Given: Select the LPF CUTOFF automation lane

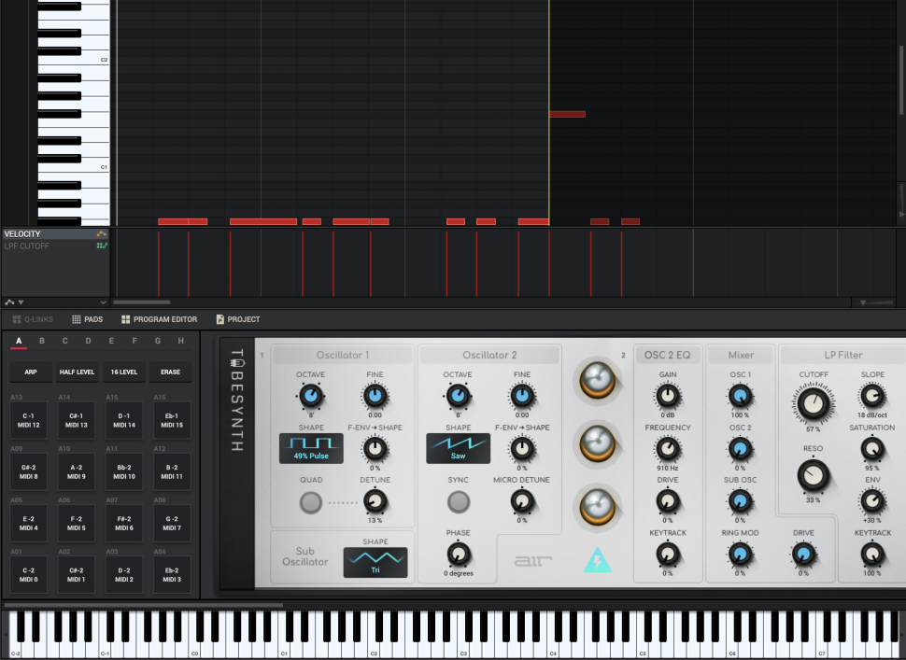Looking at the screenshot, I should pyautogui.click(x=28, y=246).
